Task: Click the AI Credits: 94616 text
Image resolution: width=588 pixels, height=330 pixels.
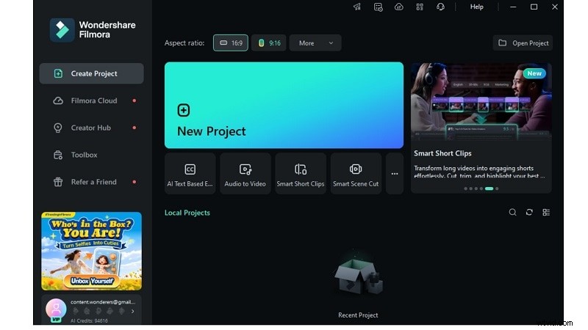Action: click(x=89, y=320)
